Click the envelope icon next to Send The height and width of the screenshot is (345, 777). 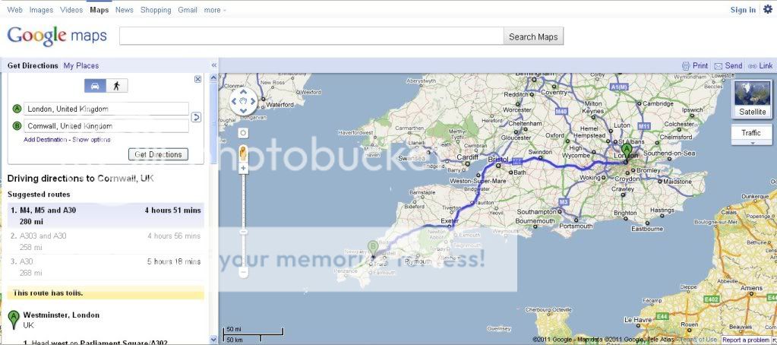718,66
